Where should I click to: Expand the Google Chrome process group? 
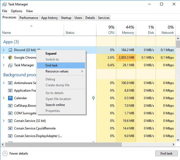coord(4,58)
